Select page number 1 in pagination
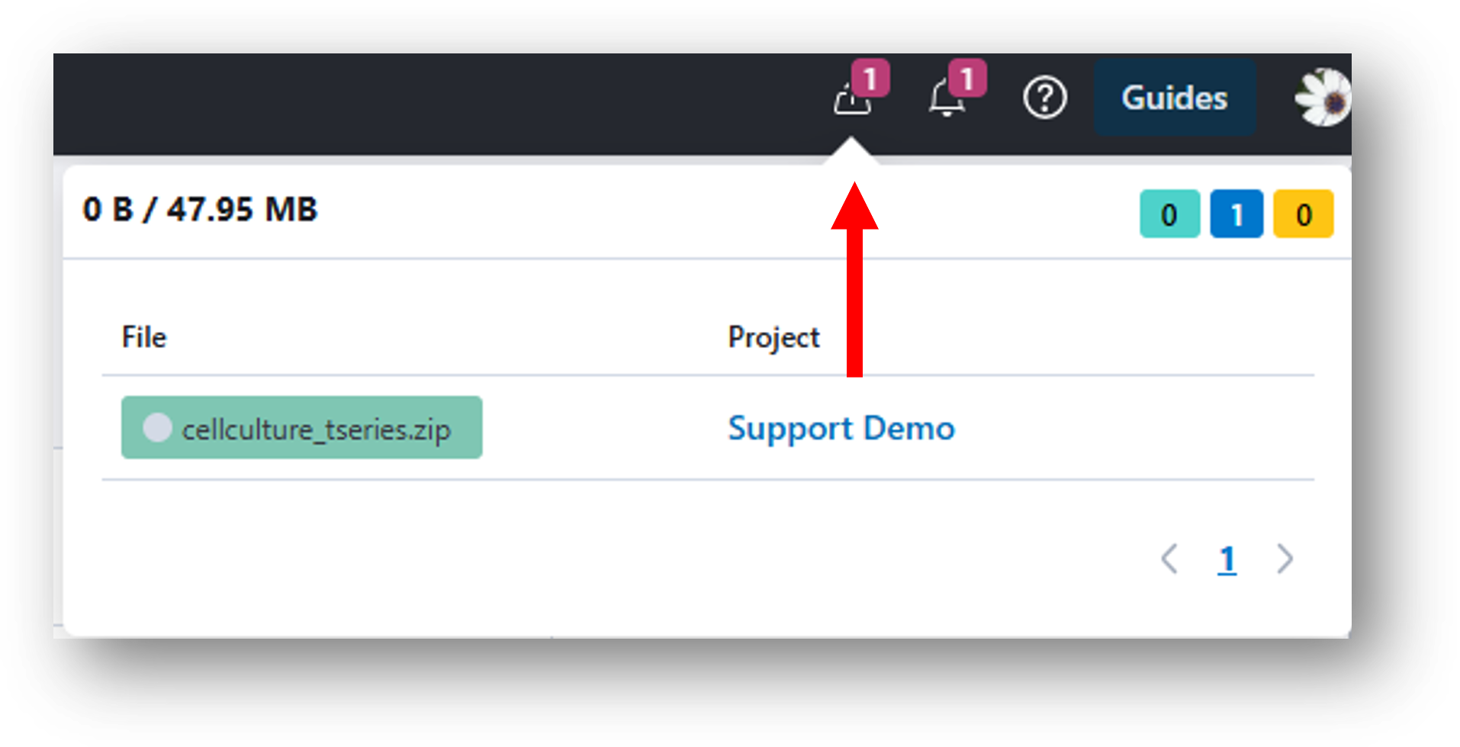 tap(1227, 559)
